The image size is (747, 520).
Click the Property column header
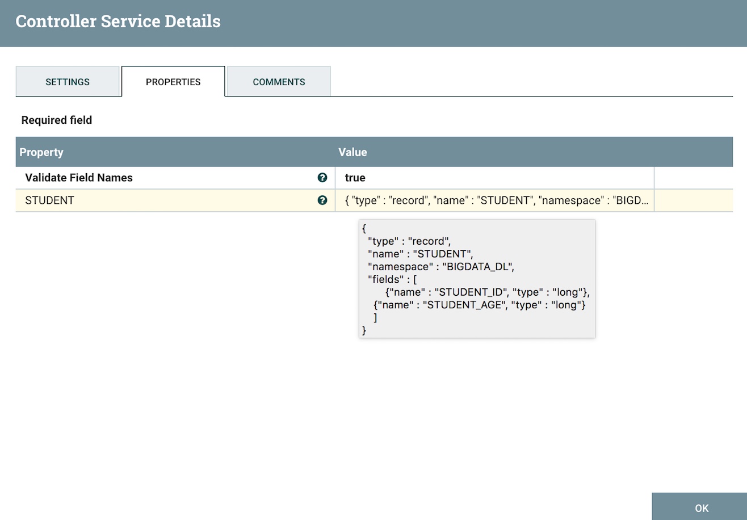point(41,152)
